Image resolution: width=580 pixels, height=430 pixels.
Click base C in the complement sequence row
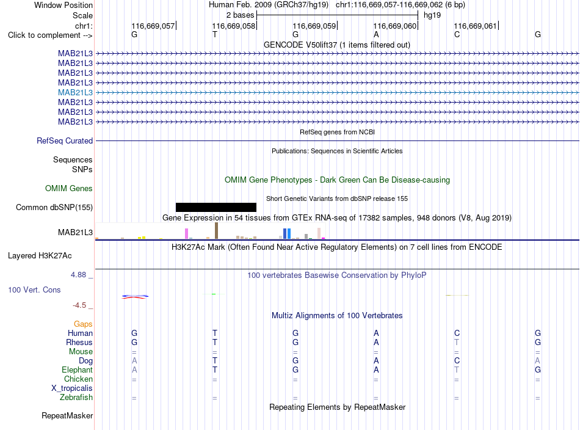tap(457, 34)
